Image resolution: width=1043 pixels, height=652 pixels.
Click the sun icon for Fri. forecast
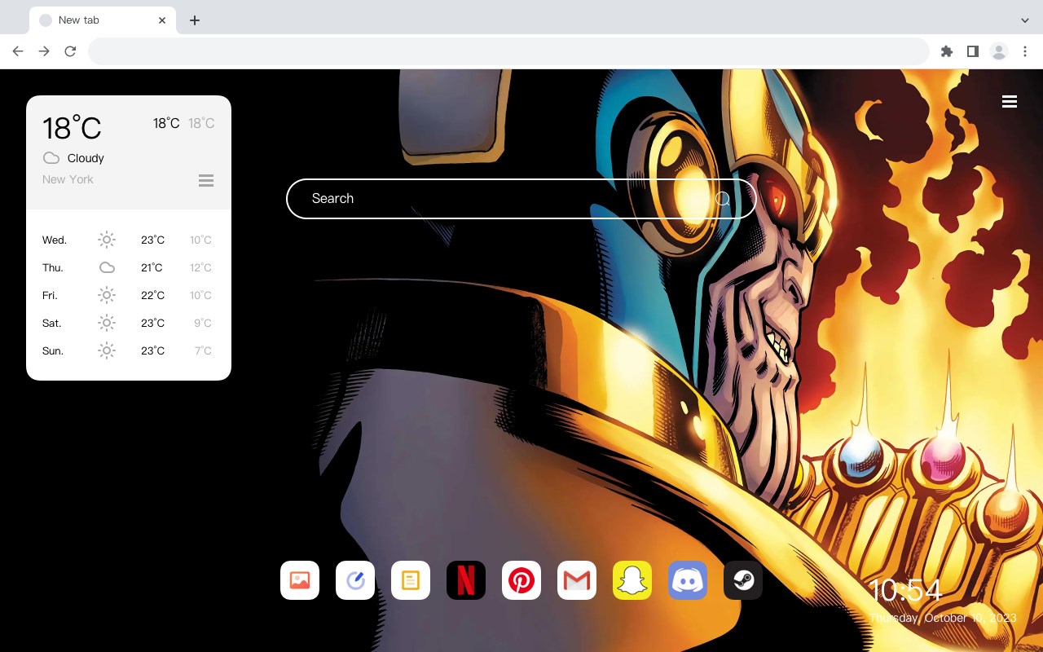107,295
